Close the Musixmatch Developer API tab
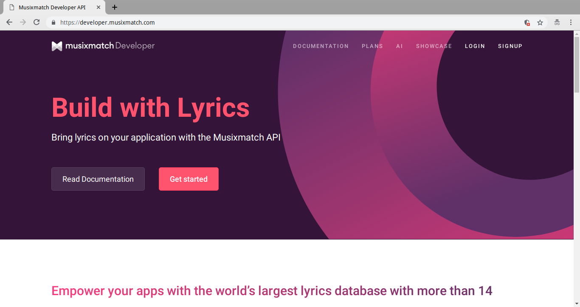The width and height of the screenshot is (580, 307). (x=99, y=7)
